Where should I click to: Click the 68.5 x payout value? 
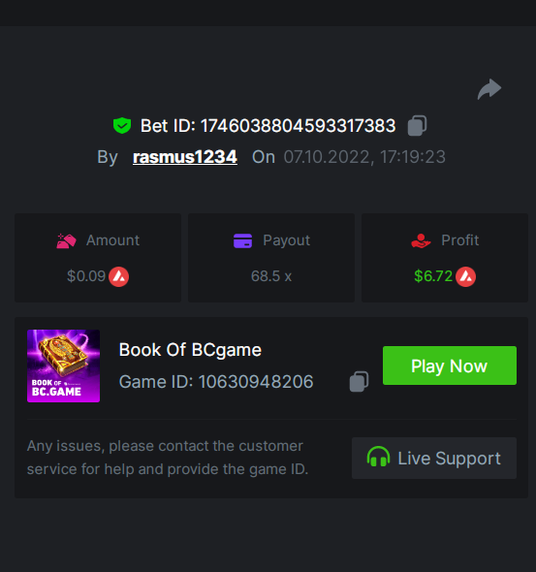tap(271, 276)
